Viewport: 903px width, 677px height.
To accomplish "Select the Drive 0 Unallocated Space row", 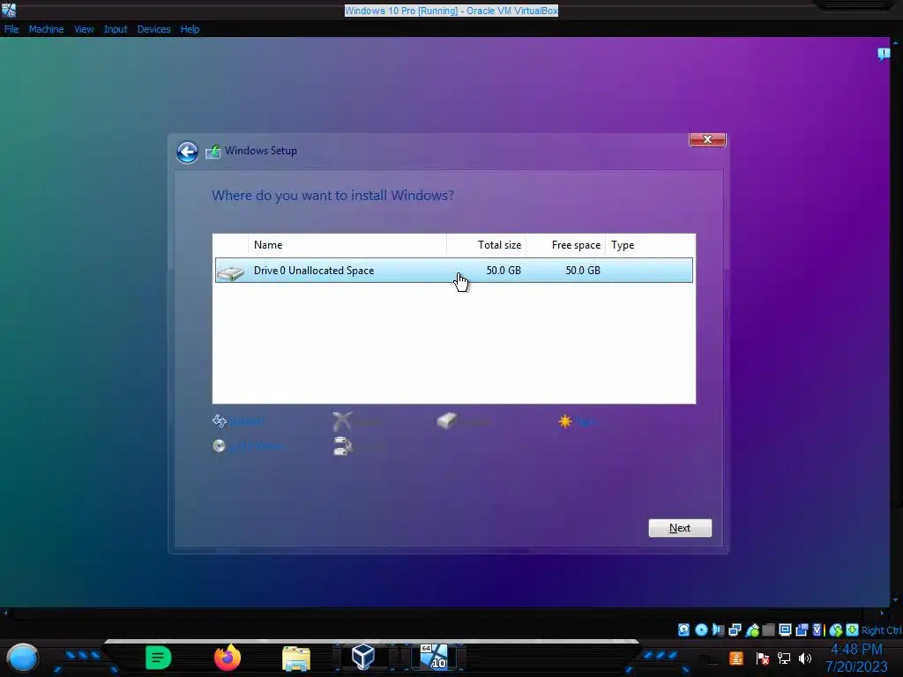I will (454, 270).
